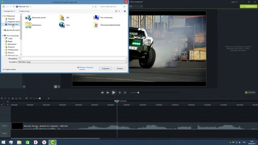Cancel the save frame dialog
This screenshot has width=258, height=145.
coord(120,68)
